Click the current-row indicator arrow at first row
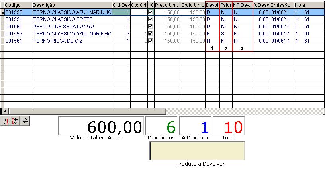The height and width of the screenshot is (170, 325). 2,12
